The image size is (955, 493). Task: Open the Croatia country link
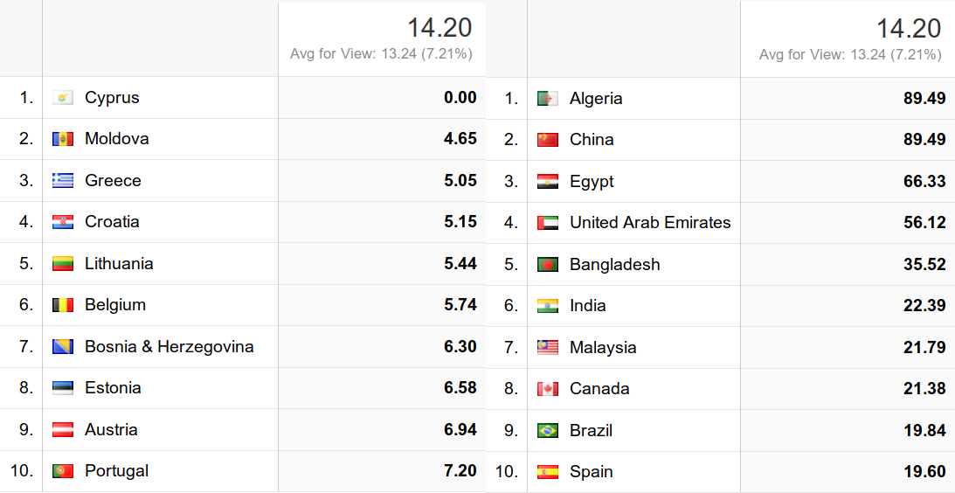pyautogui.click(x=112, y=222)
